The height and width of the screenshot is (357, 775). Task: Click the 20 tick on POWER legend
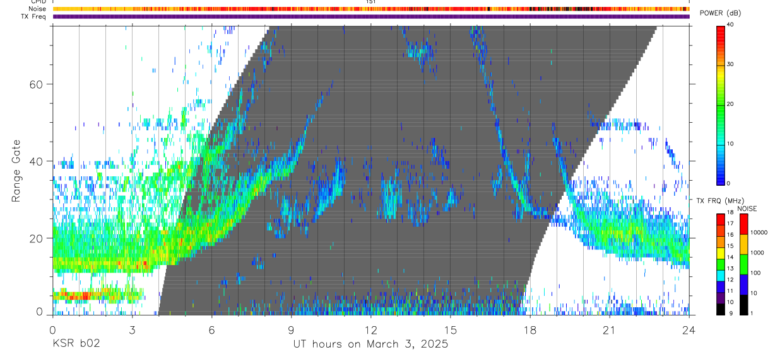pyautogui.click(x=730, y=104)
